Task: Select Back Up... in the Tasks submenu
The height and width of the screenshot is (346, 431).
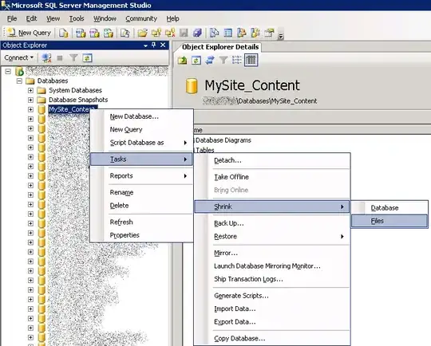Action: tap(272, 223)
